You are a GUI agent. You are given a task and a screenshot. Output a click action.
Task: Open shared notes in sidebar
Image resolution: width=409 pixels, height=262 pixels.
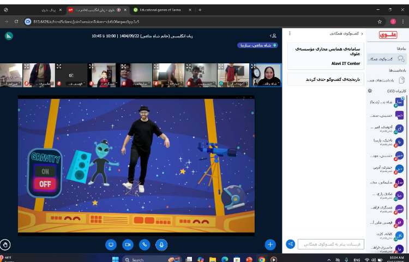(387, 80)
